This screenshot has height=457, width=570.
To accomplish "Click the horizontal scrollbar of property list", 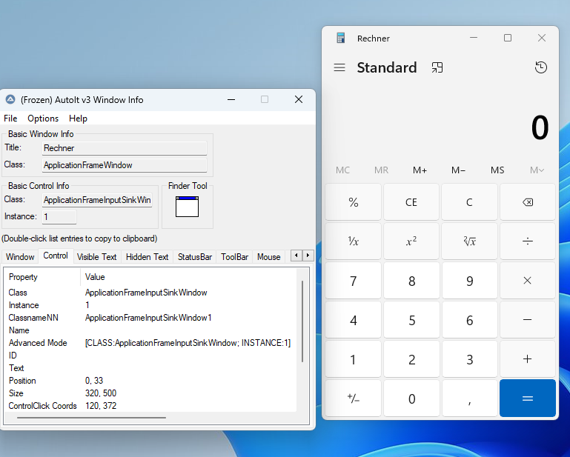I will [91, 418].
